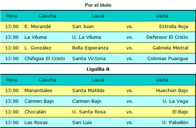Click U. La Vega visiting team
The width and height of the screenshot is (196, 128).
175,101
